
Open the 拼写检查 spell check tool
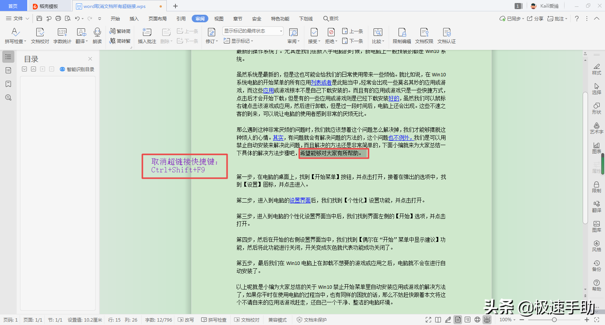(15, 36)
